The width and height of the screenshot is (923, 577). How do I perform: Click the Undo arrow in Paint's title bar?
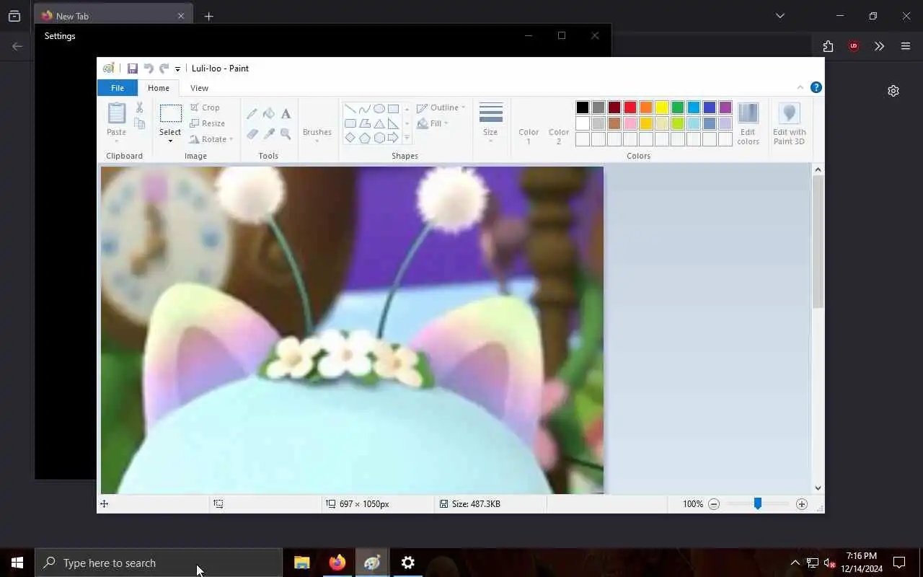pos(149,69)
